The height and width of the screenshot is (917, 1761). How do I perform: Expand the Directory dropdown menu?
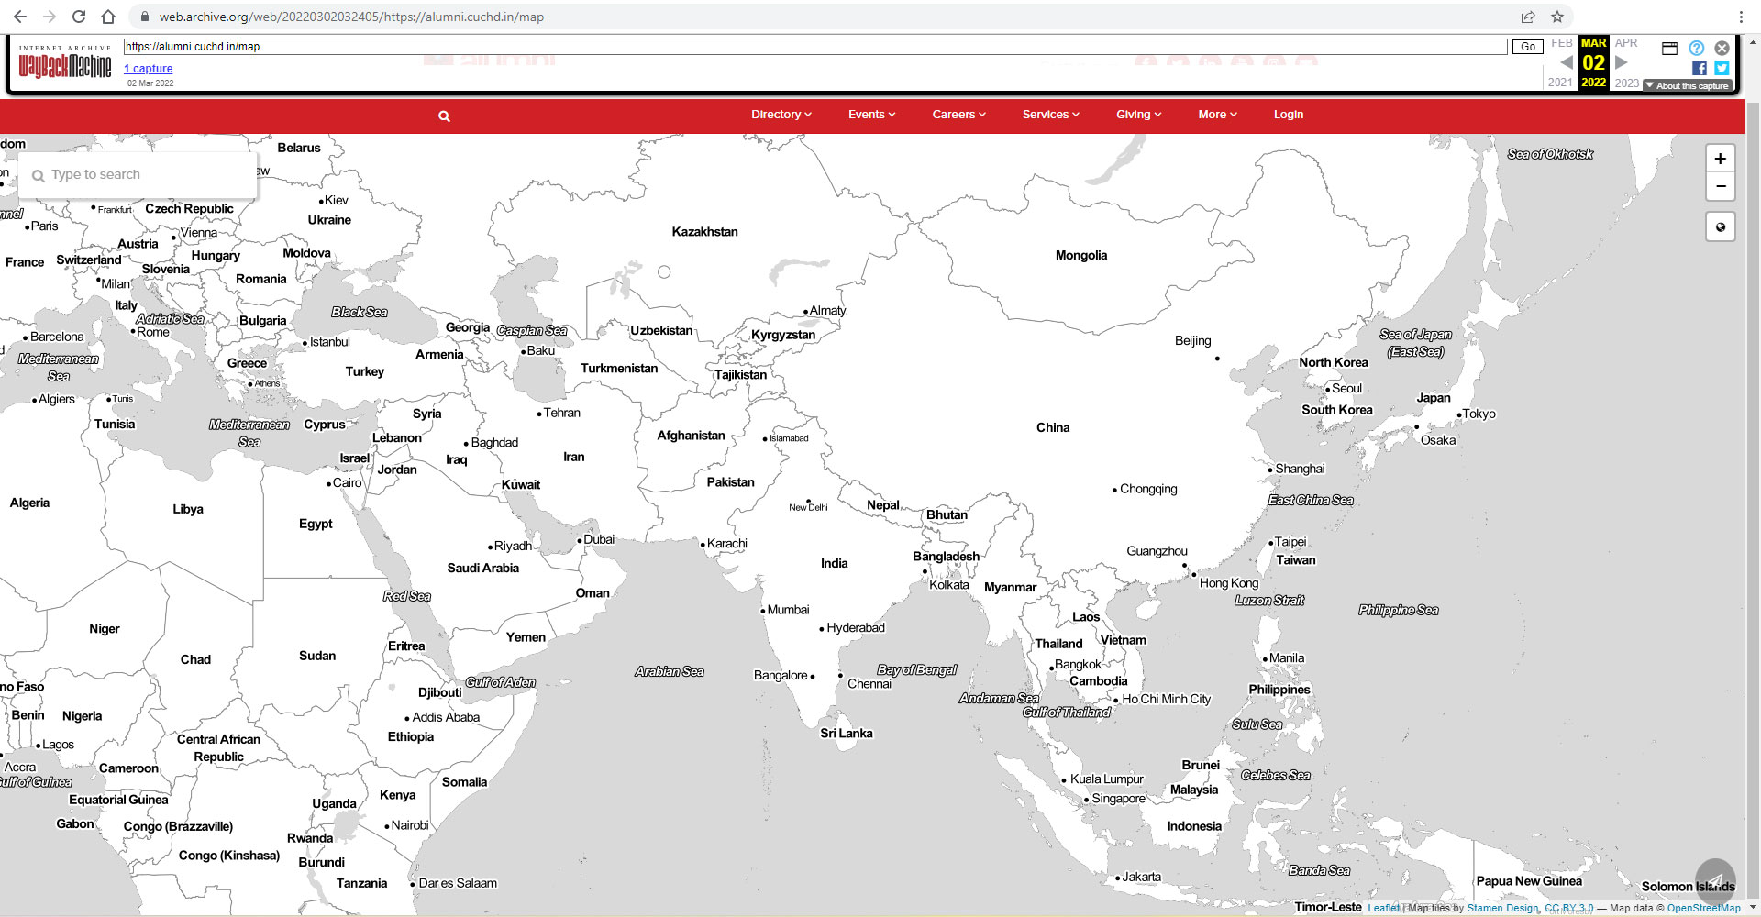[x=781, y=115]
